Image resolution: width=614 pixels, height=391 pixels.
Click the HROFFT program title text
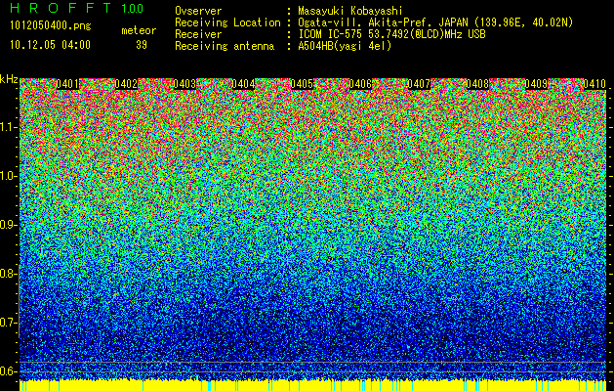pyautogui.click(x=61, y=8)
